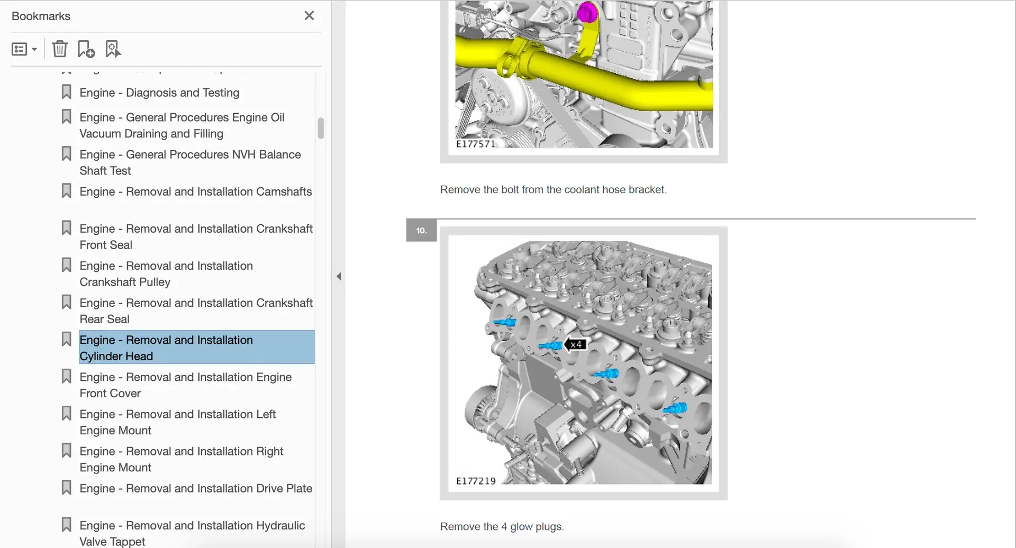This screenshot has width=1016, height=548.
Task: Select the Crankshaft Pulley bookmark
Action: click(166, 273)
